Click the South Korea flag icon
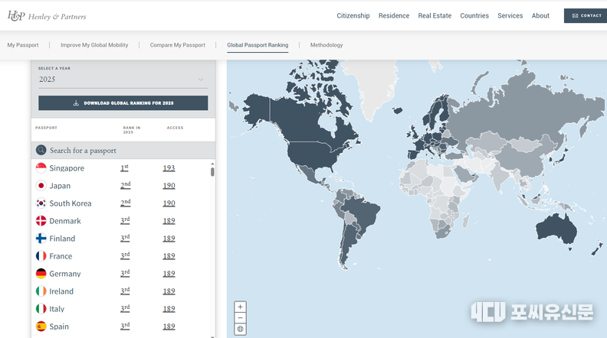Viewport: 607px width, 338px height. [x=41, y=203]
